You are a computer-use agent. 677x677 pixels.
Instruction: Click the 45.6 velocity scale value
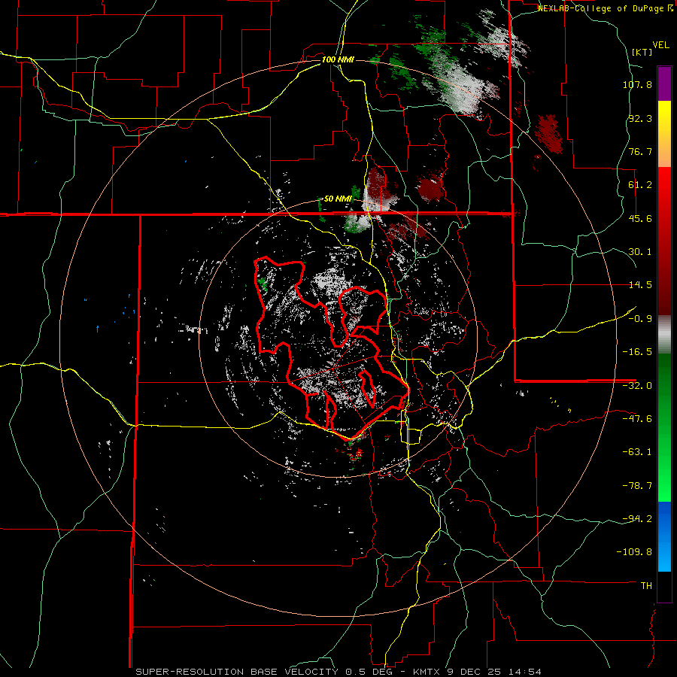point(640,218)
